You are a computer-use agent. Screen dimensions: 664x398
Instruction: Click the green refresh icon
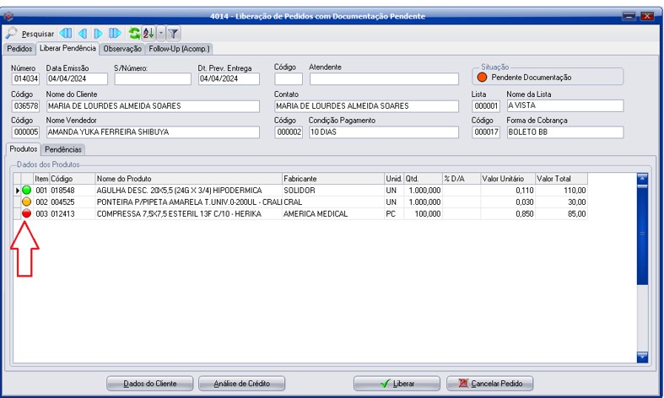tap(134, 34)
